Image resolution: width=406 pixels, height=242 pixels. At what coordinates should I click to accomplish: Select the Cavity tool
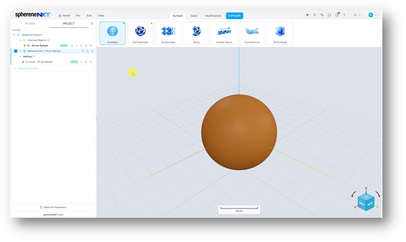pyautogui.click(x=196, y=33)
